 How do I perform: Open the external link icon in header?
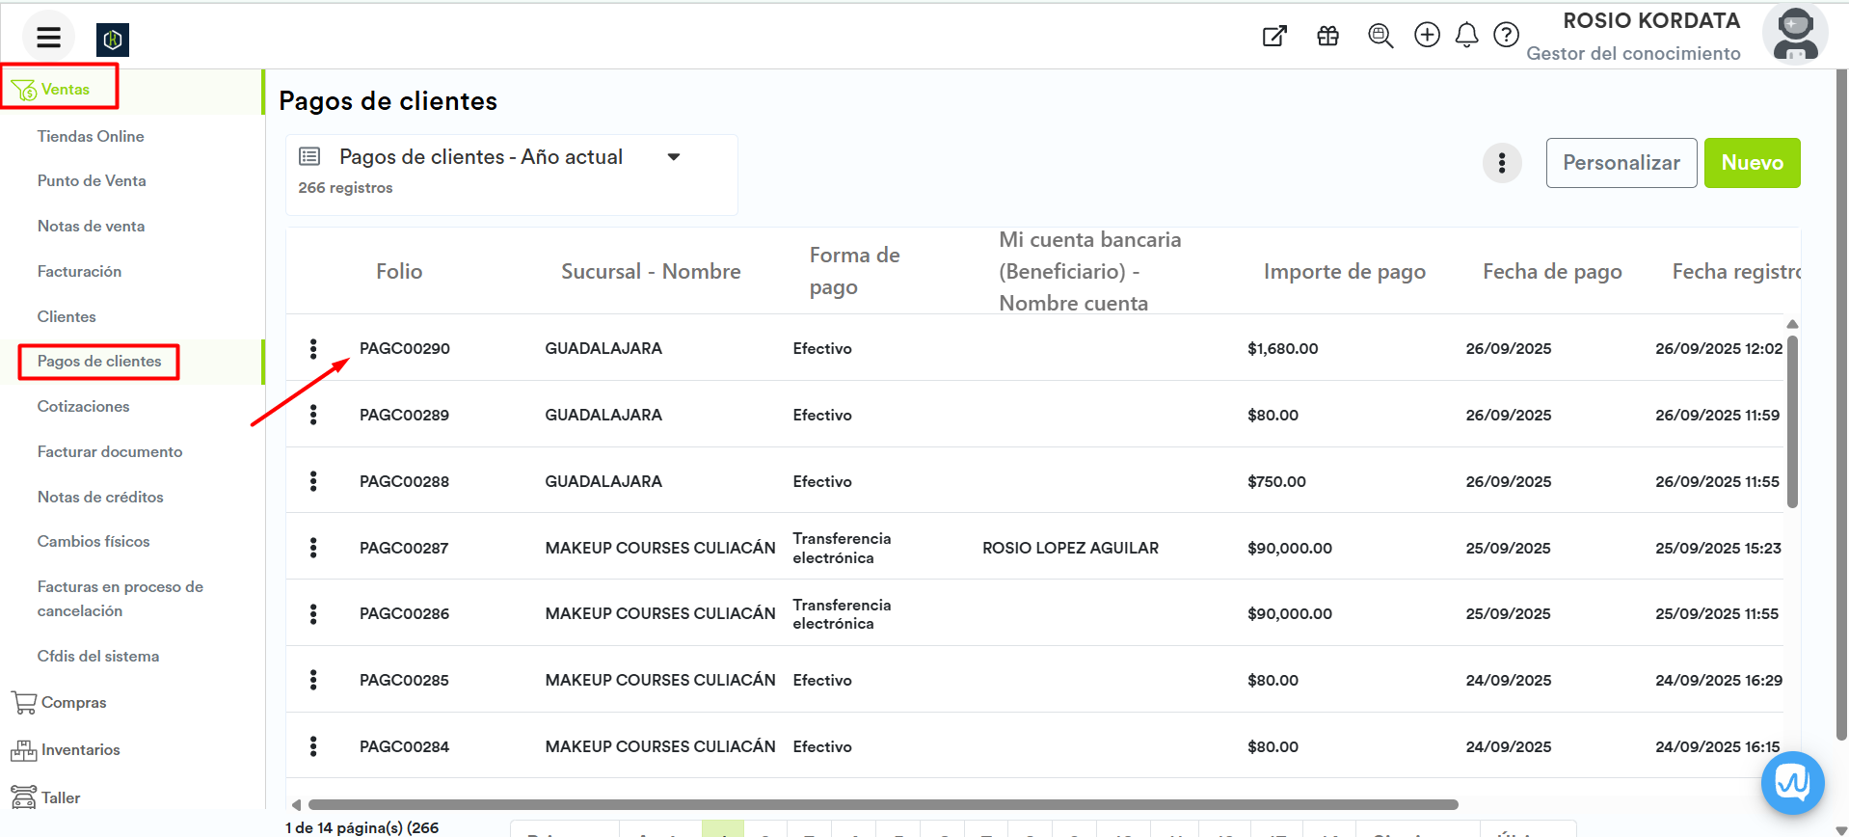click(1274, 37)
